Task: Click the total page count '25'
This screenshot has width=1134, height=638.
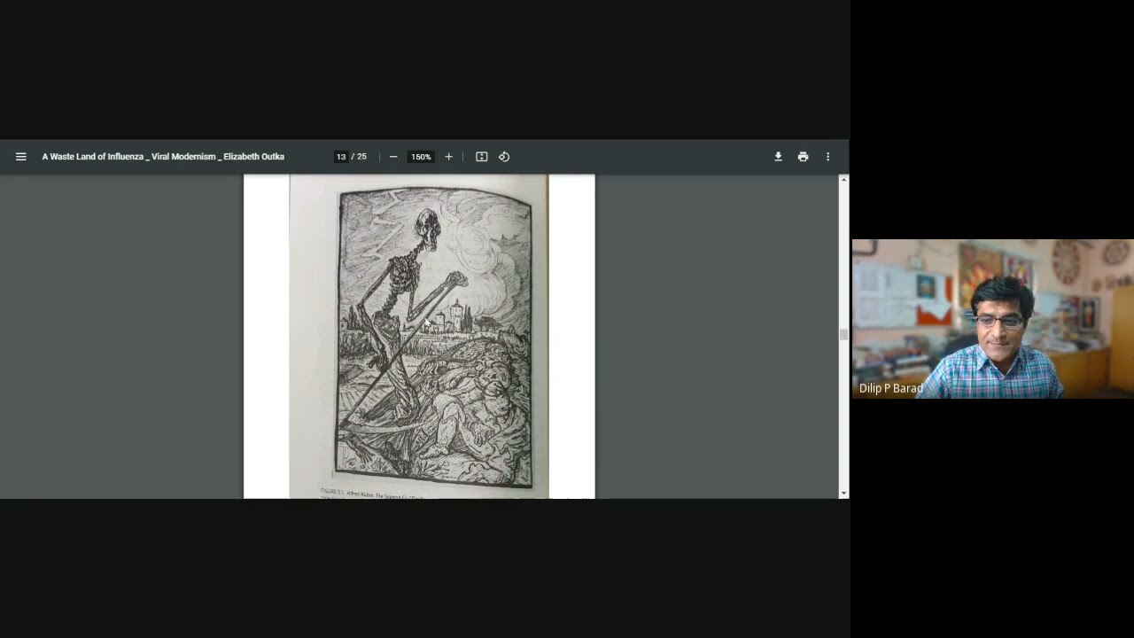Action: pyautogui.click(x=361, y=157)
